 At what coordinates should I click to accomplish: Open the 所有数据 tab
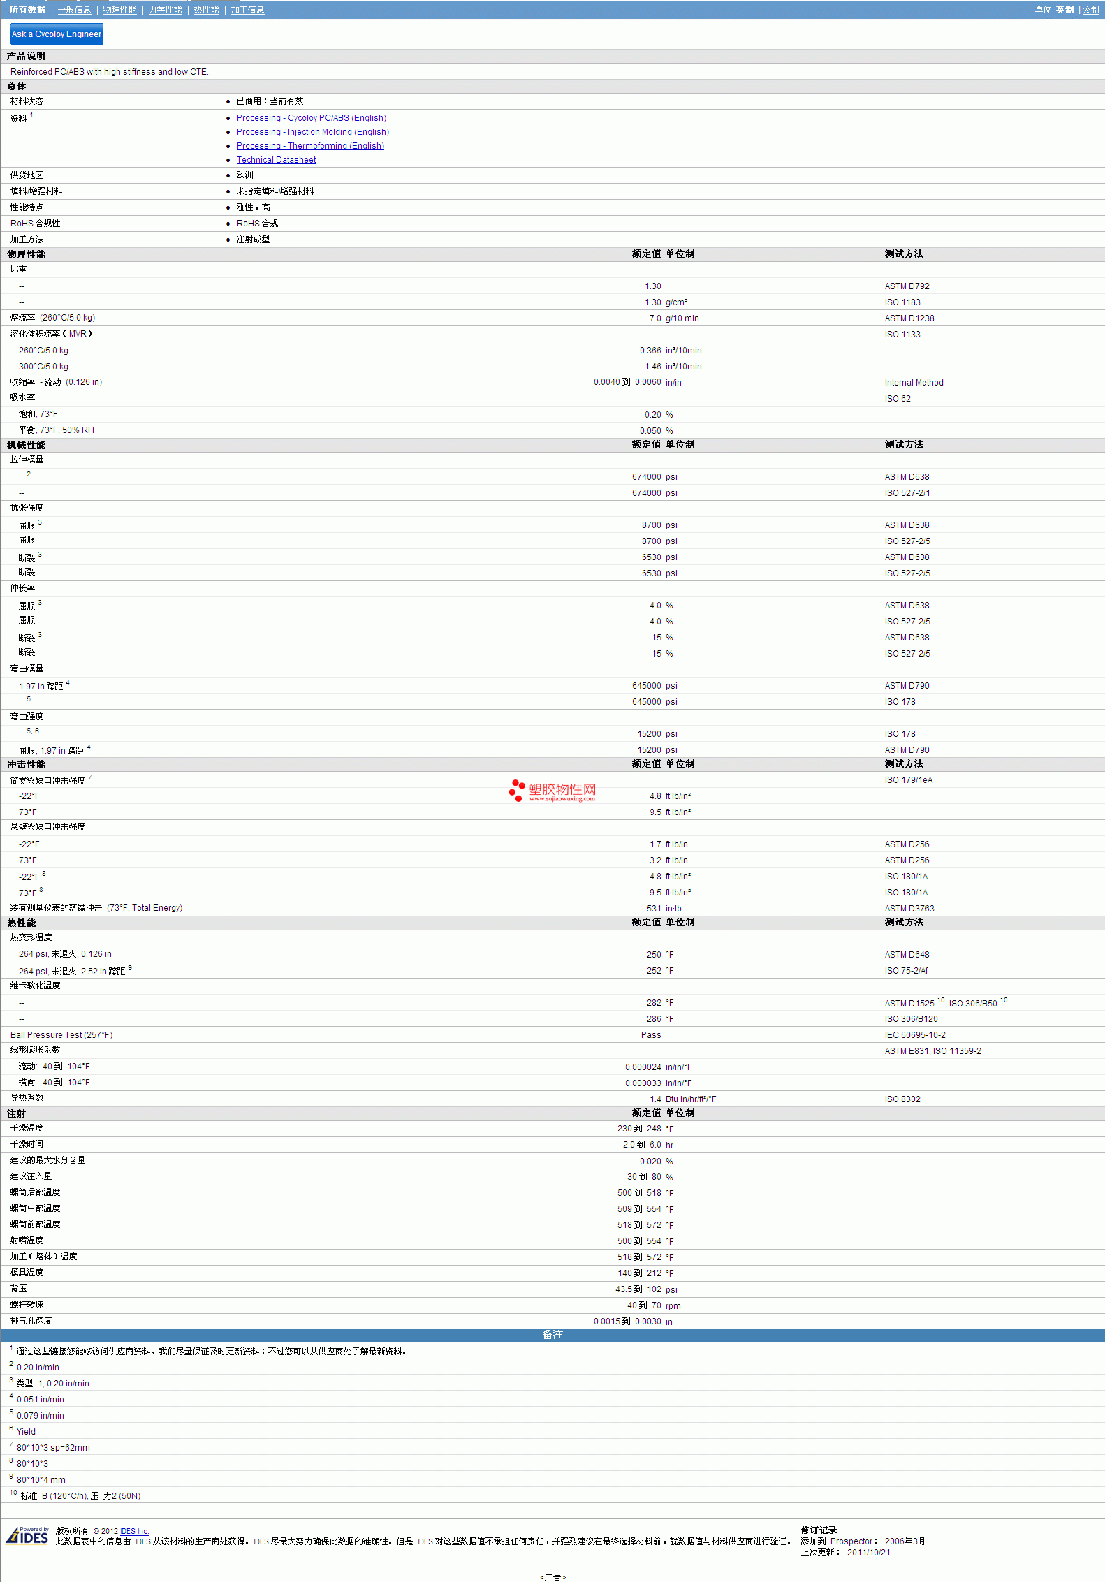coord(27,10)
